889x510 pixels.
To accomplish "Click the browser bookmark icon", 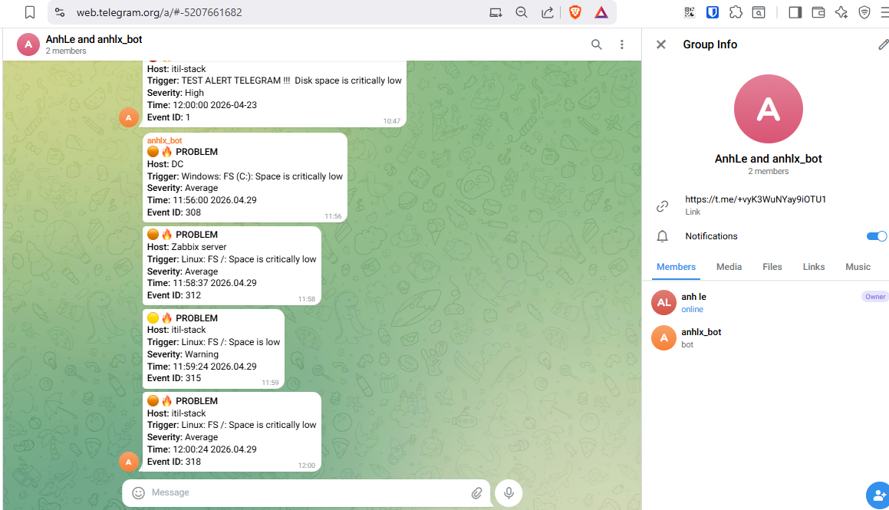I will 30,12.
